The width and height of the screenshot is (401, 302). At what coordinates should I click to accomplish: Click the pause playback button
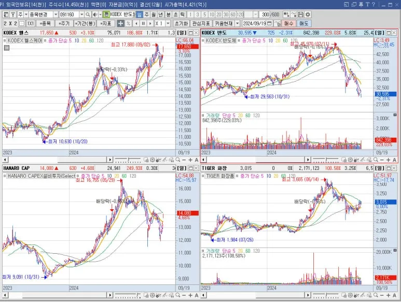(x=143, y=23)
